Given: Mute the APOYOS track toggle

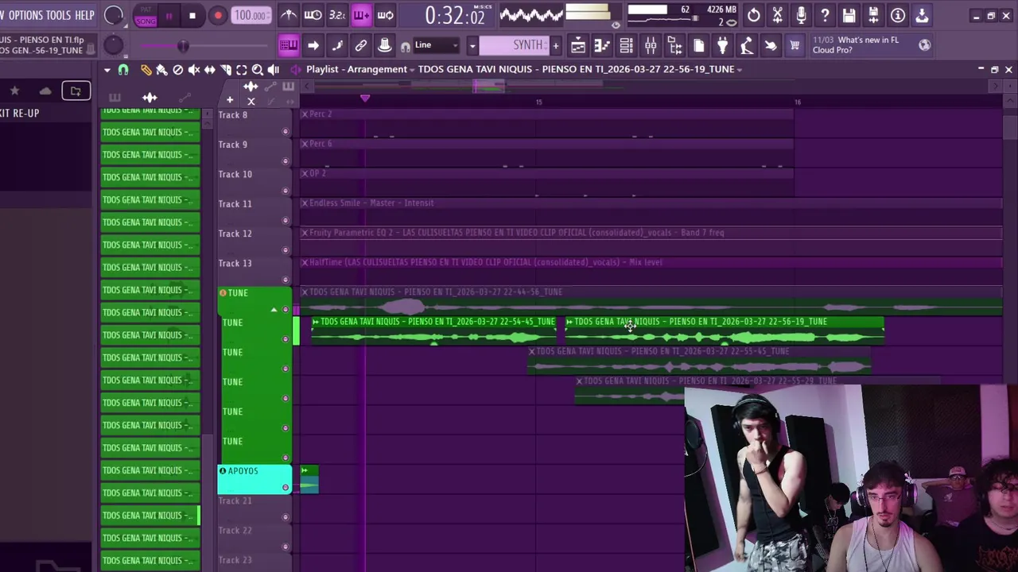Looking at the screenshot, I should [x=286, y=488].
